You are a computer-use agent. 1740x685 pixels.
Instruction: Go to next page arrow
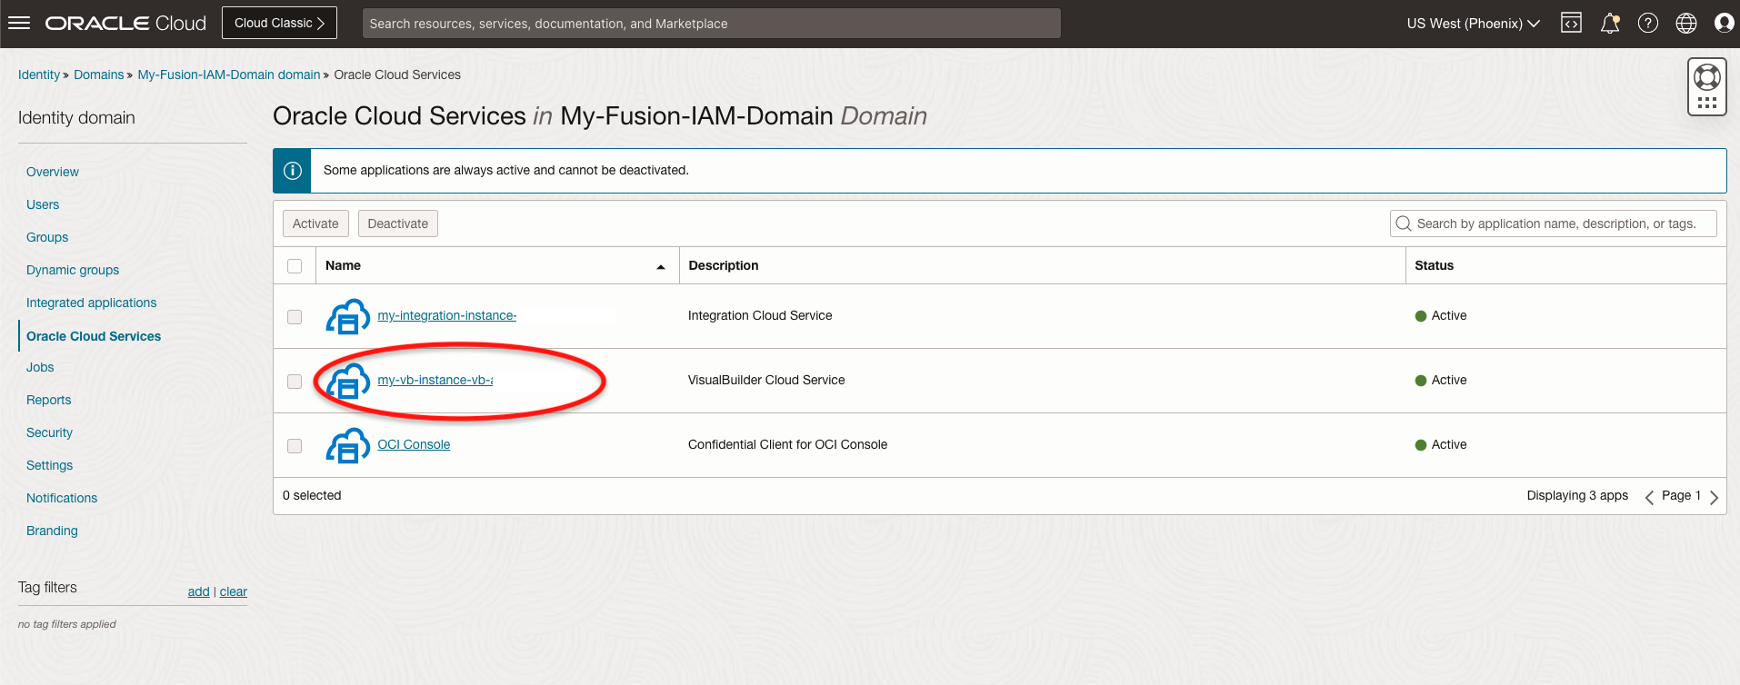(1714, 497)
